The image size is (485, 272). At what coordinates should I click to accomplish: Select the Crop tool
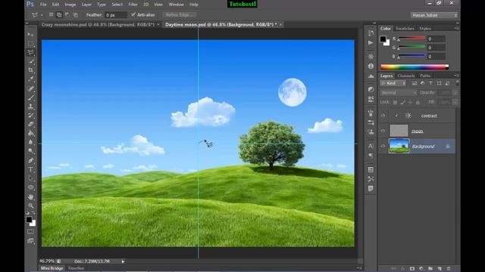[30, 70]
